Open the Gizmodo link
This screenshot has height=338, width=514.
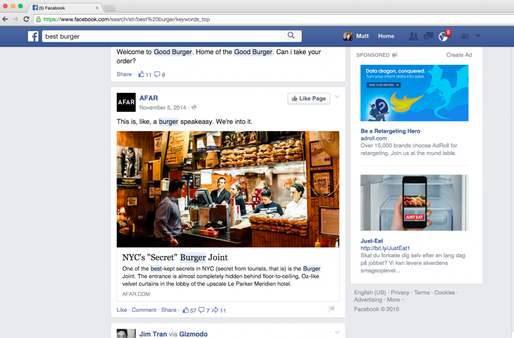point(193,334)
